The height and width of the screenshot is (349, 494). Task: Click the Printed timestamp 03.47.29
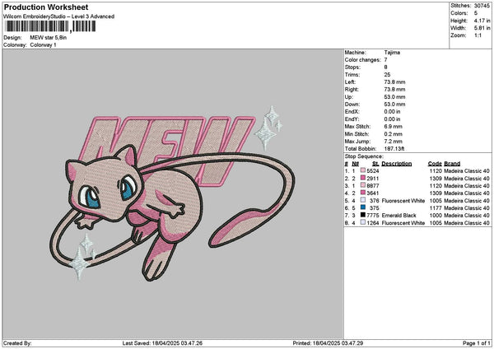352,343
